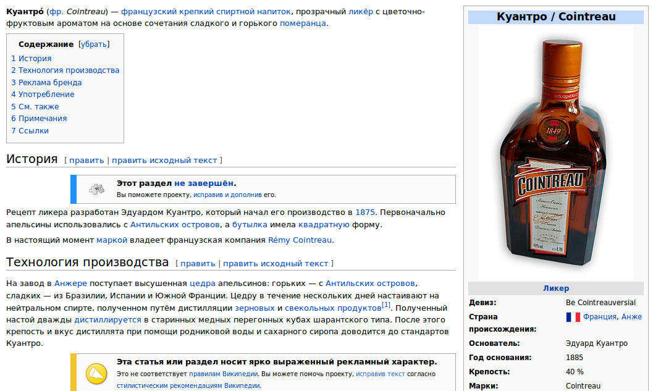Screen dimensions: 653x391
Task: Follow the померанца link in intro
Action: pyautogui.click(x=303, y=23)
